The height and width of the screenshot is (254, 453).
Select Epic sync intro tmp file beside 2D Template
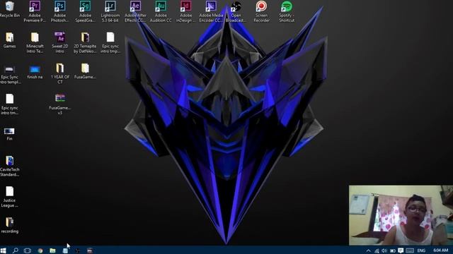[x=110, y=42]
